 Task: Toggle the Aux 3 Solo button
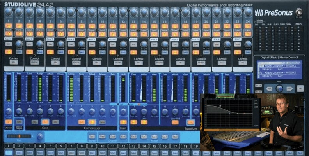point(50,44)
